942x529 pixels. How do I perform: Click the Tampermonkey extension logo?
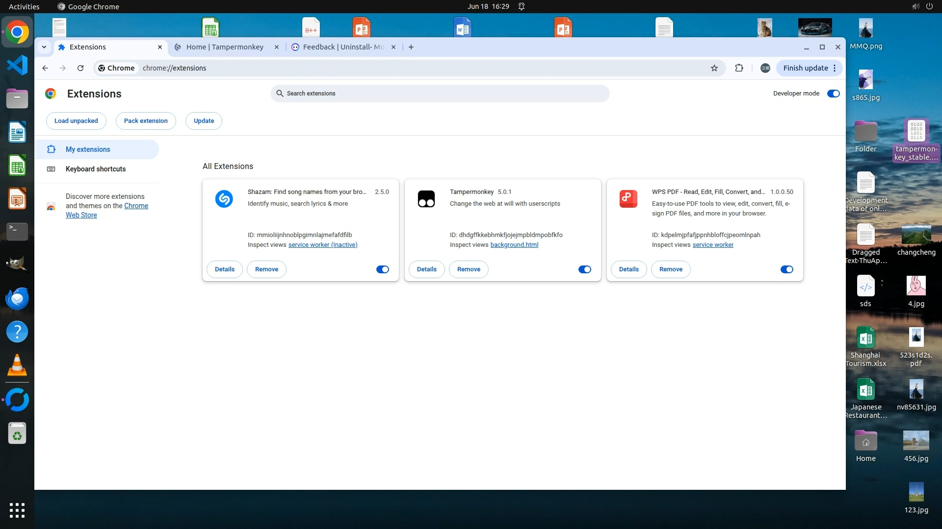coord(426,199)
